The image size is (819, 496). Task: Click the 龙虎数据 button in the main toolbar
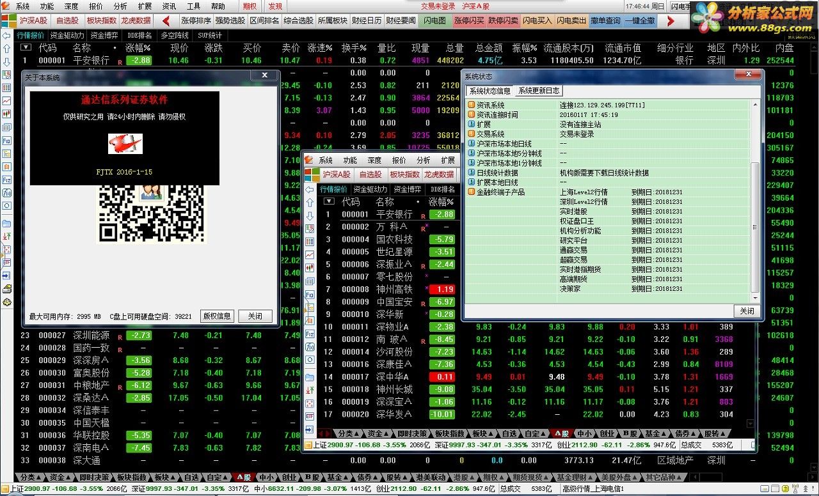(x=136, y=20)
